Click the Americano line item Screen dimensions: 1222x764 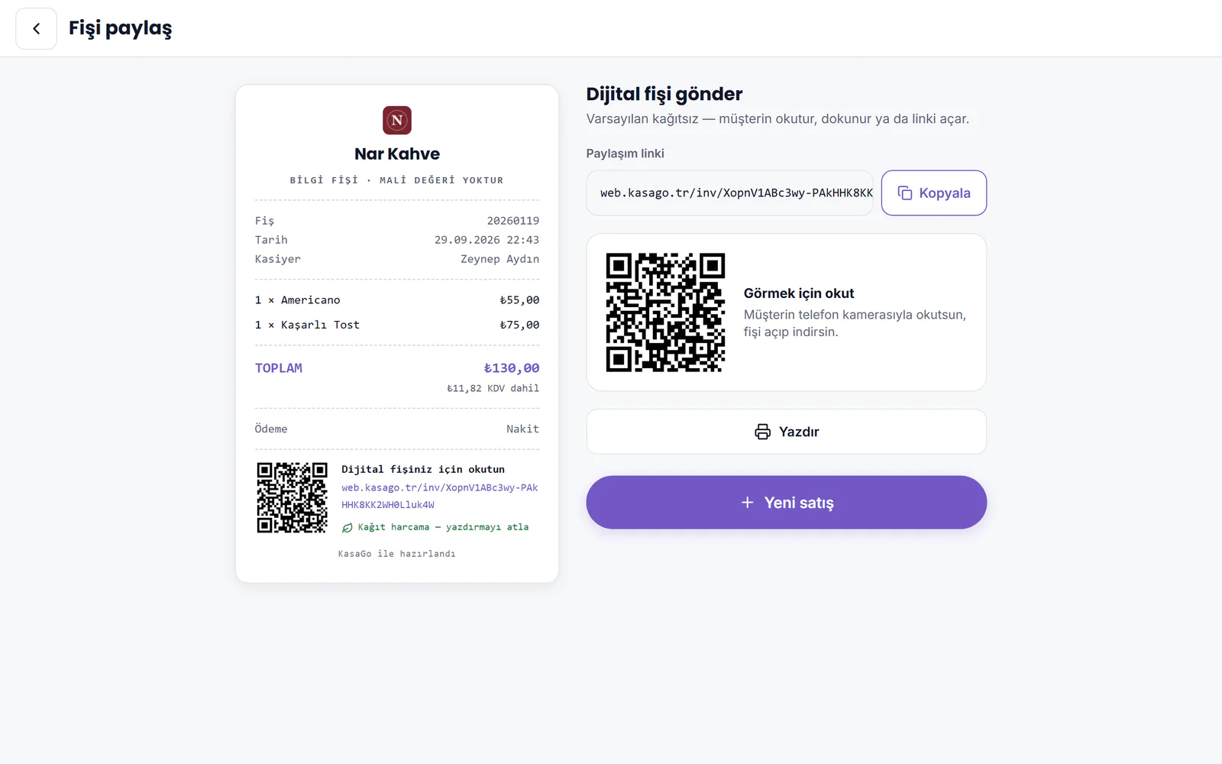pyautogui.click(x=397, y=300)
